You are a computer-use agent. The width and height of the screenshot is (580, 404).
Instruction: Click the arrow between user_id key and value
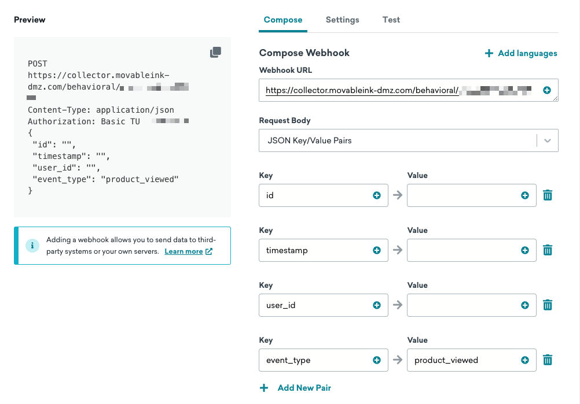pyautogui.click(x=397, y=305)
